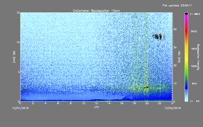Click the 10 km tick label on left axis
This screenshot has width=203, height=127.
(x=18, y=42)
